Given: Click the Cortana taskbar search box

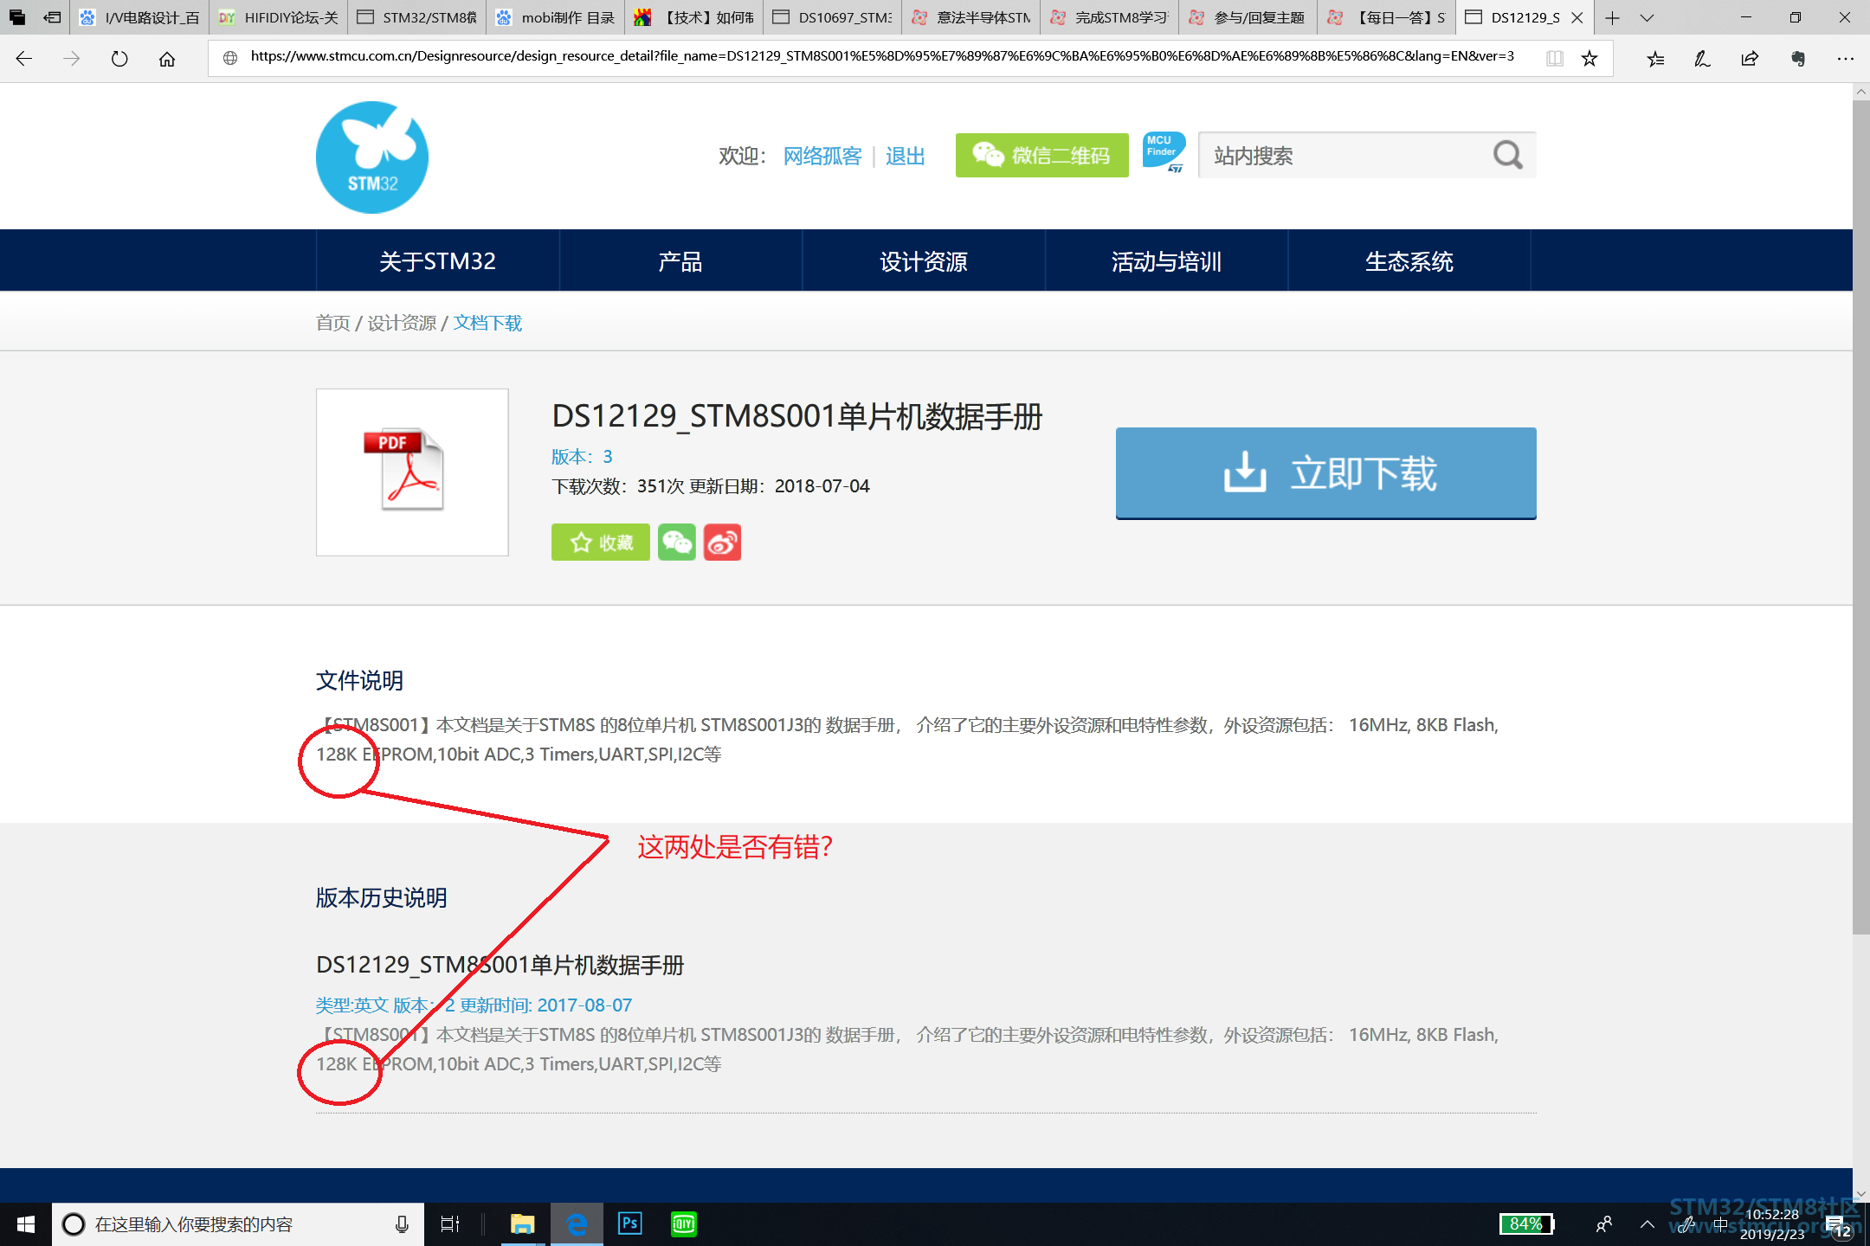Looking at the screenshot, I should pos(238,1224).
